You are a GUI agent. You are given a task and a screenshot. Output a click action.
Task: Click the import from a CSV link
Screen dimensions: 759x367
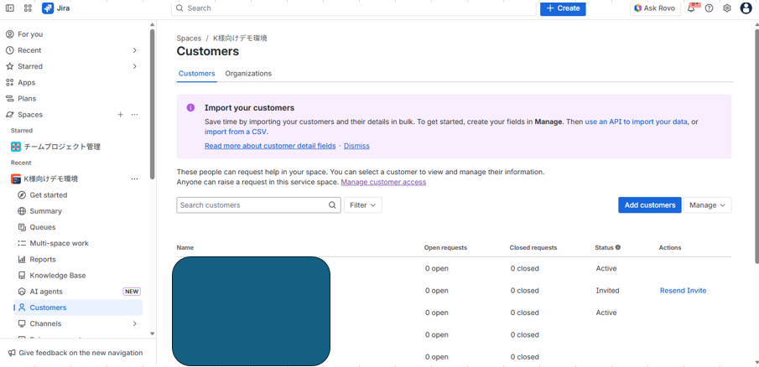236,132
